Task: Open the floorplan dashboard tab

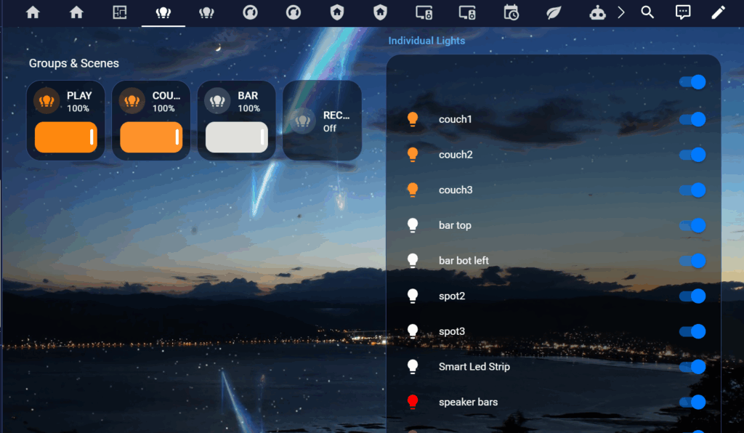Action: click(x=120, y=12)
